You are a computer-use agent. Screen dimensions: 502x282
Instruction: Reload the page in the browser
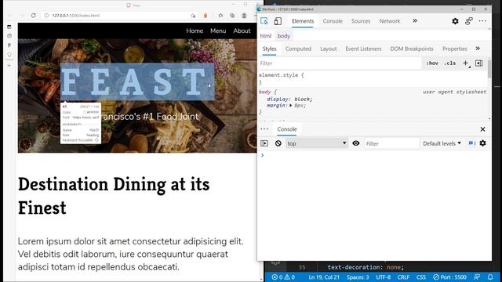click(33, 16)
